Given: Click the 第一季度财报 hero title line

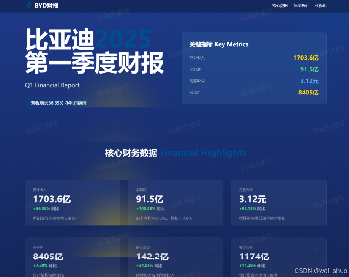Looking at the screenshot, I should [95, 63].
